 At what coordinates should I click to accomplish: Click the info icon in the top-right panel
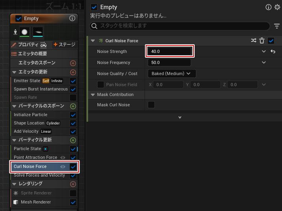tap(268, 7)
